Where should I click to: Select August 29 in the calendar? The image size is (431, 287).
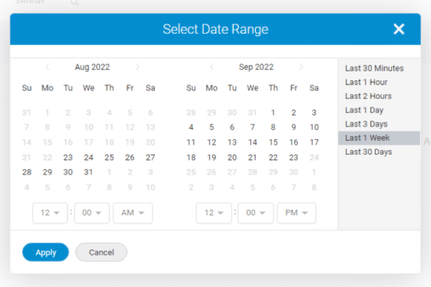point(47,172)
